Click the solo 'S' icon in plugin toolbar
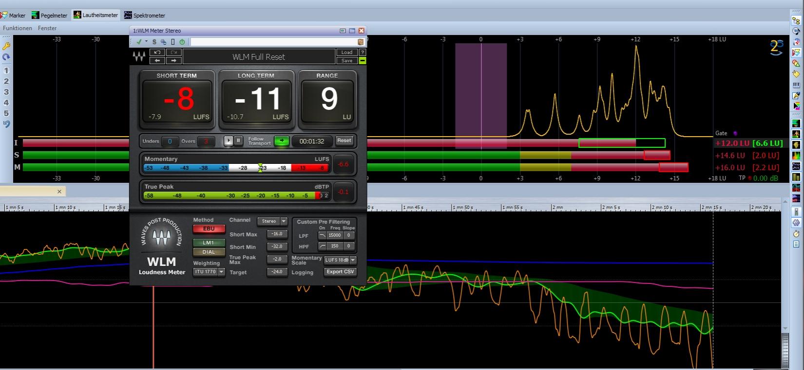The width and height of the screenshot is (804, 370). [x=154, y=42]
